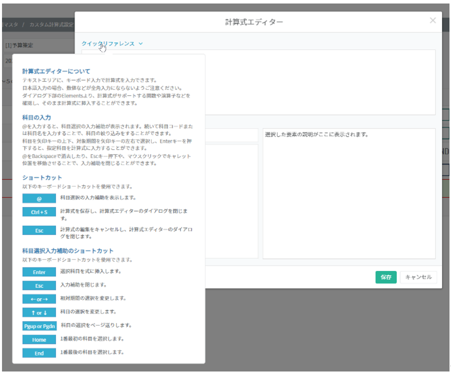Click the キャンセル button

coord(418,277)
